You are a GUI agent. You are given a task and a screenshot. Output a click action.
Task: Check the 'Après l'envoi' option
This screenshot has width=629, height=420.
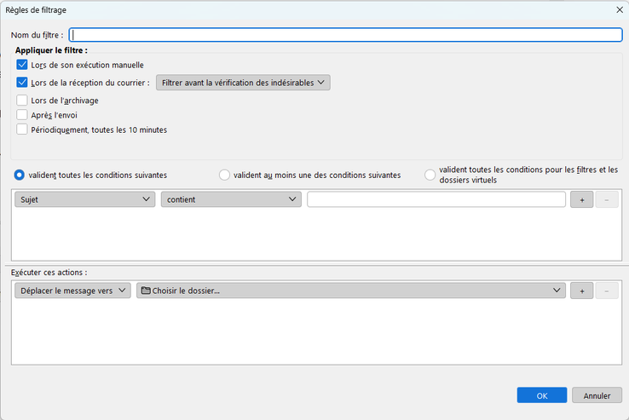click(22, 115)
